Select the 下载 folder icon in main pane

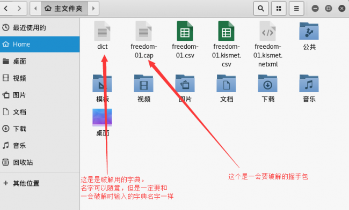[x=268, y=83]
